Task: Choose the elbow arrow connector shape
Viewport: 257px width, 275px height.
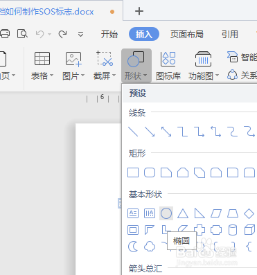Action: click(x=200, y=132)
